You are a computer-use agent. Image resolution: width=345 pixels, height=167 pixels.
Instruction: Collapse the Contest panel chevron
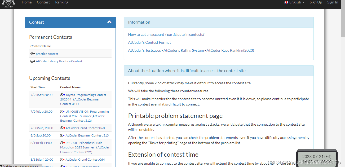tap(109, 22)
